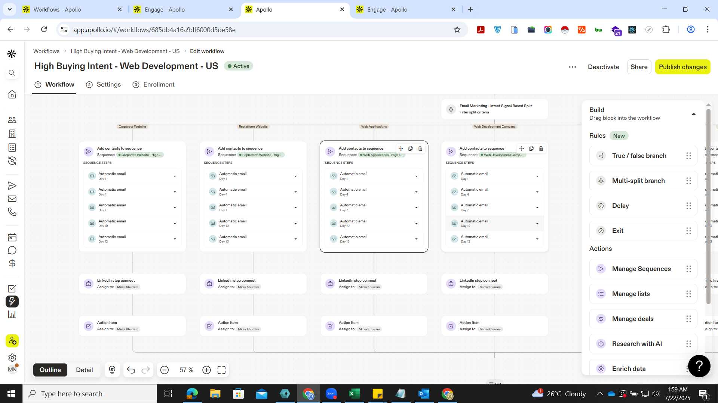Open Conversations chat icon in sidebar
Viewport: 718px width, 403px height.
tap(12, 250)
